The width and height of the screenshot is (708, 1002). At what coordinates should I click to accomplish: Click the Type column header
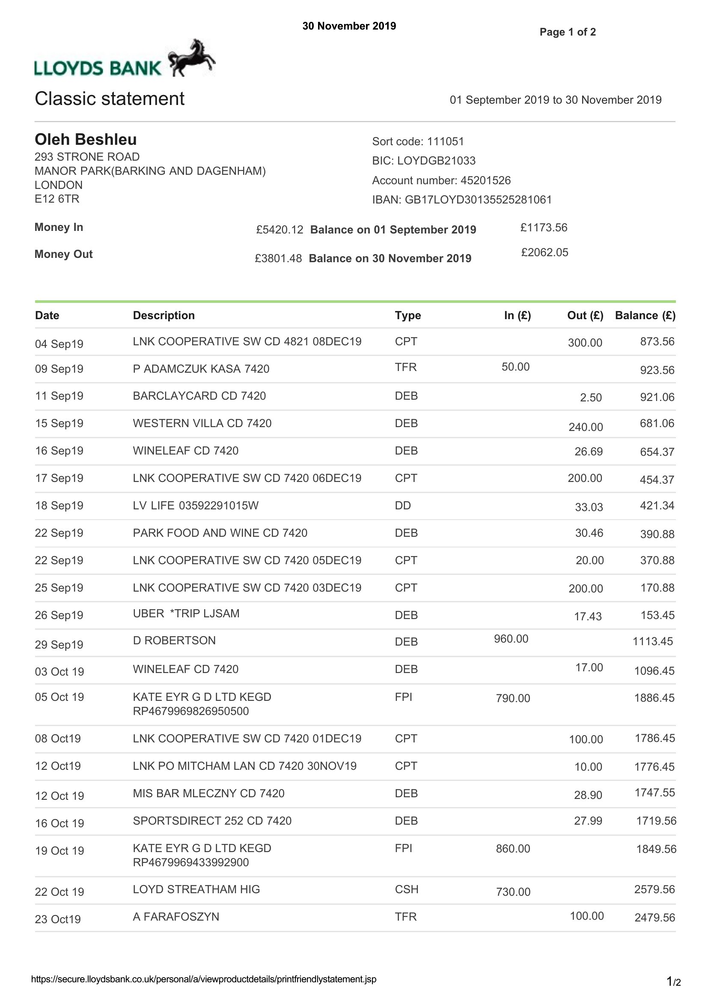(408, 316)
